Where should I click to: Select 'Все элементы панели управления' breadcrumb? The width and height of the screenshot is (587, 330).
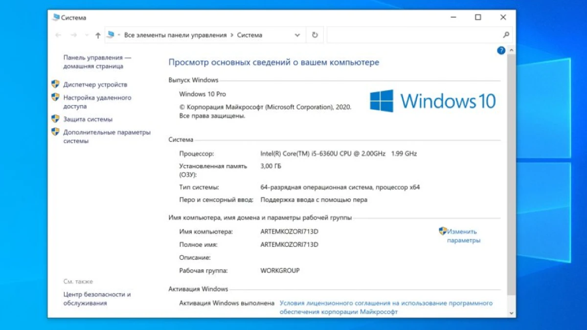click(x=175, y=35)
